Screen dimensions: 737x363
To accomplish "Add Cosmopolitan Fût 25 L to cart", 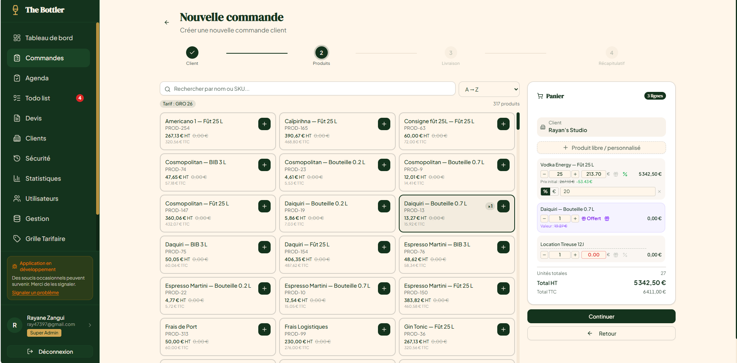I will [264, 206].
